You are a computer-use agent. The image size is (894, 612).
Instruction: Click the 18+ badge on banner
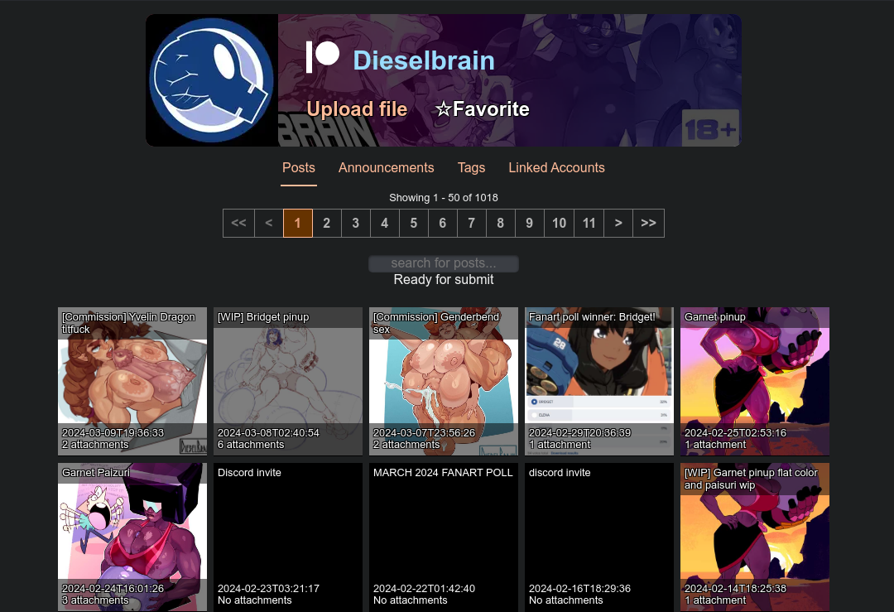pyautogui.click(x=710, y=128)
